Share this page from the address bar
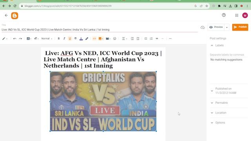This screenshot has width=251, height=141. point(201,6)
